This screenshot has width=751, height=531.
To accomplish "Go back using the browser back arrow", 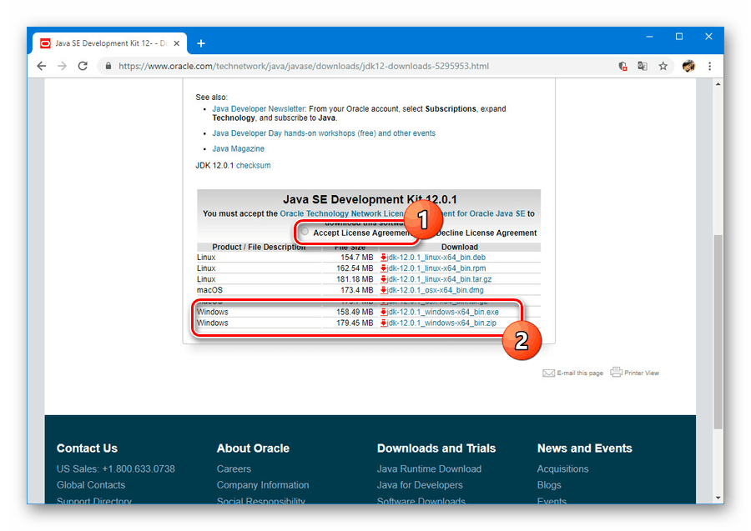I will [x=42, y=66].
